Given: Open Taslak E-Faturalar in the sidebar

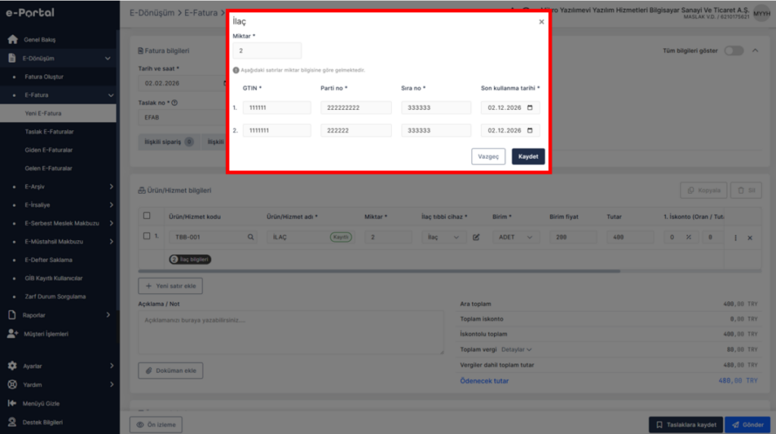Looking at the screenshot, I should 49,132.
